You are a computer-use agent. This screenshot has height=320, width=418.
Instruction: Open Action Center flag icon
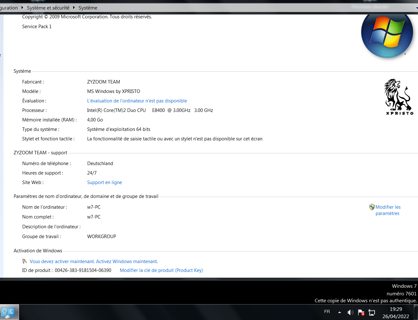tap(361, 312)
